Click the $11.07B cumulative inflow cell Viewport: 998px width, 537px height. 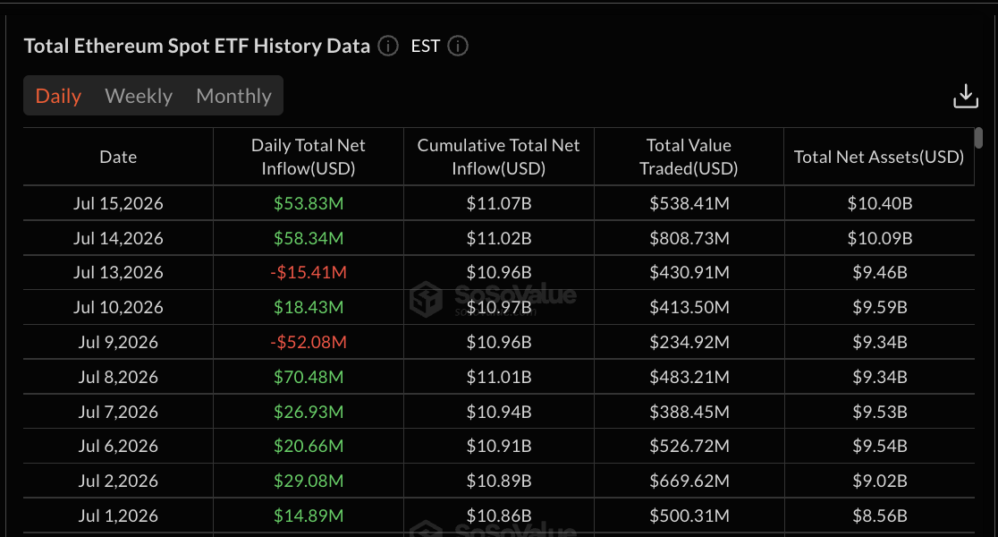pos(499,203)
